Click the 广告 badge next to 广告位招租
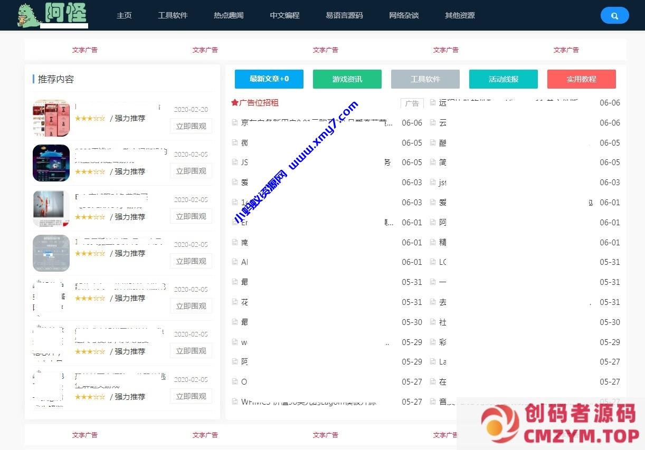 point(412,103)
